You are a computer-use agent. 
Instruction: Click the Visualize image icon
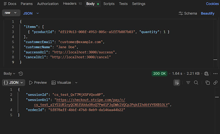coord(53,83)
